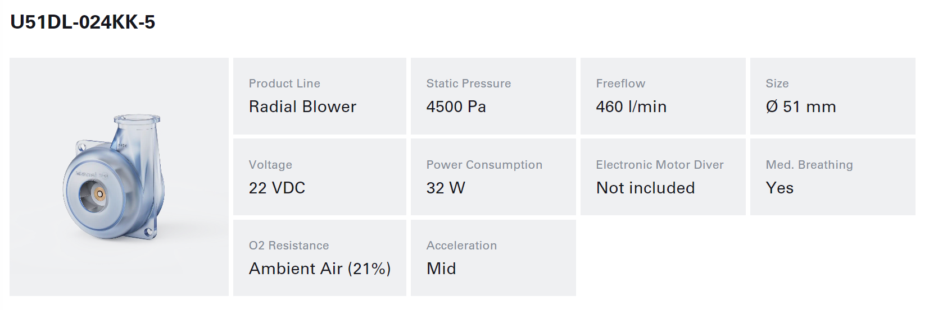Select the Size Ø 51 mm tile

833,96
